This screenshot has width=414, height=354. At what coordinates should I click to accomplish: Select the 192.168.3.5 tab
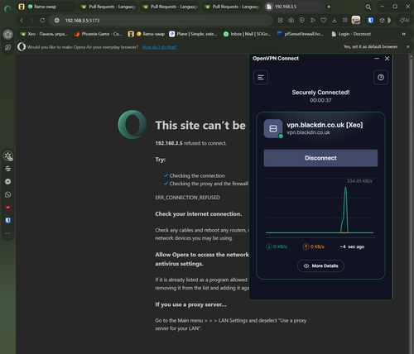click(294, 7)
